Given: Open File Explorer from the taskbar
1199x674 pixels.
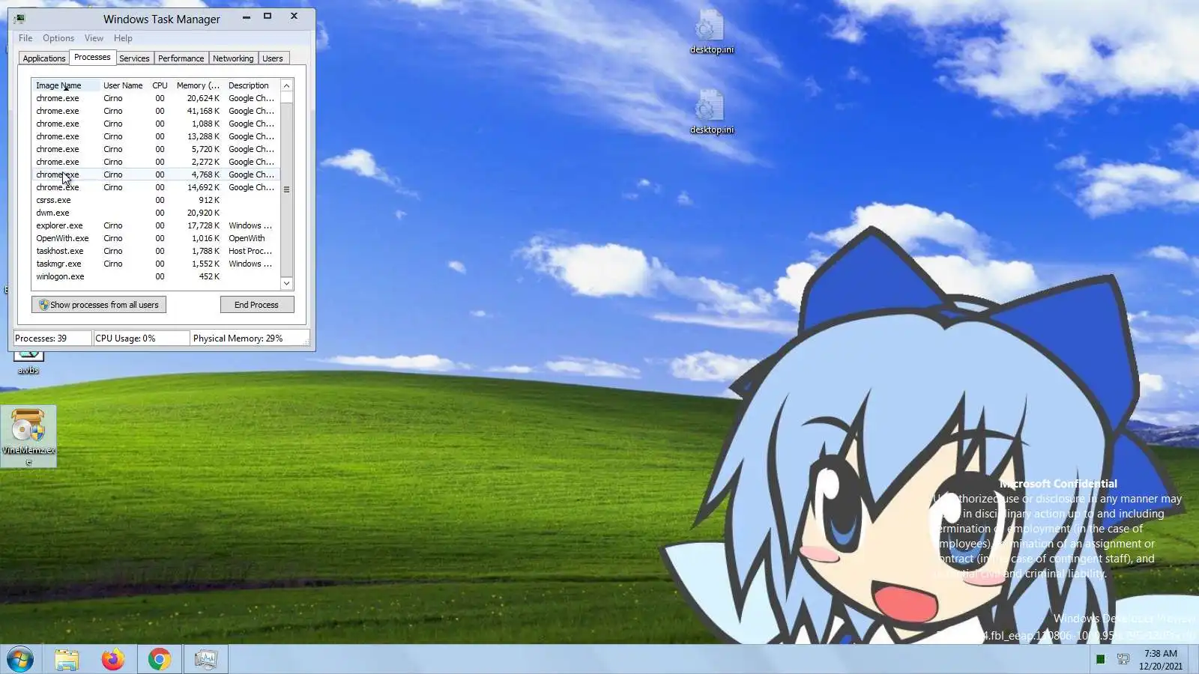Looking at the screenshot, I should coord(66,660).
